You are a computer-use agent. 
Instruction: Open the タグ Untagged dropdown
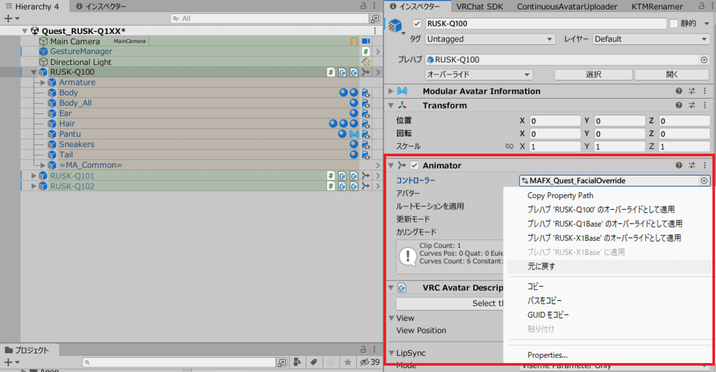pyautogui.click(x=489, y=39)
